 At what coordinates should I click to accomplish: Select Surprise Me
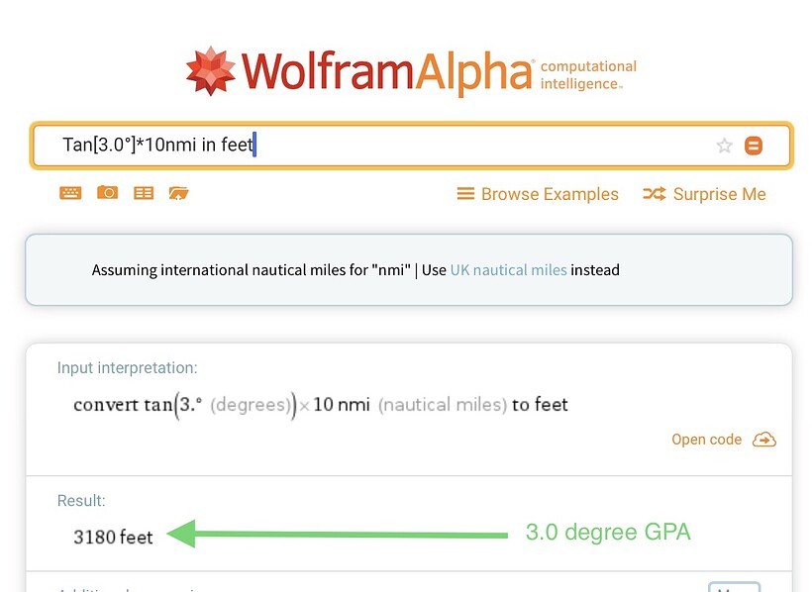(719, 194)
